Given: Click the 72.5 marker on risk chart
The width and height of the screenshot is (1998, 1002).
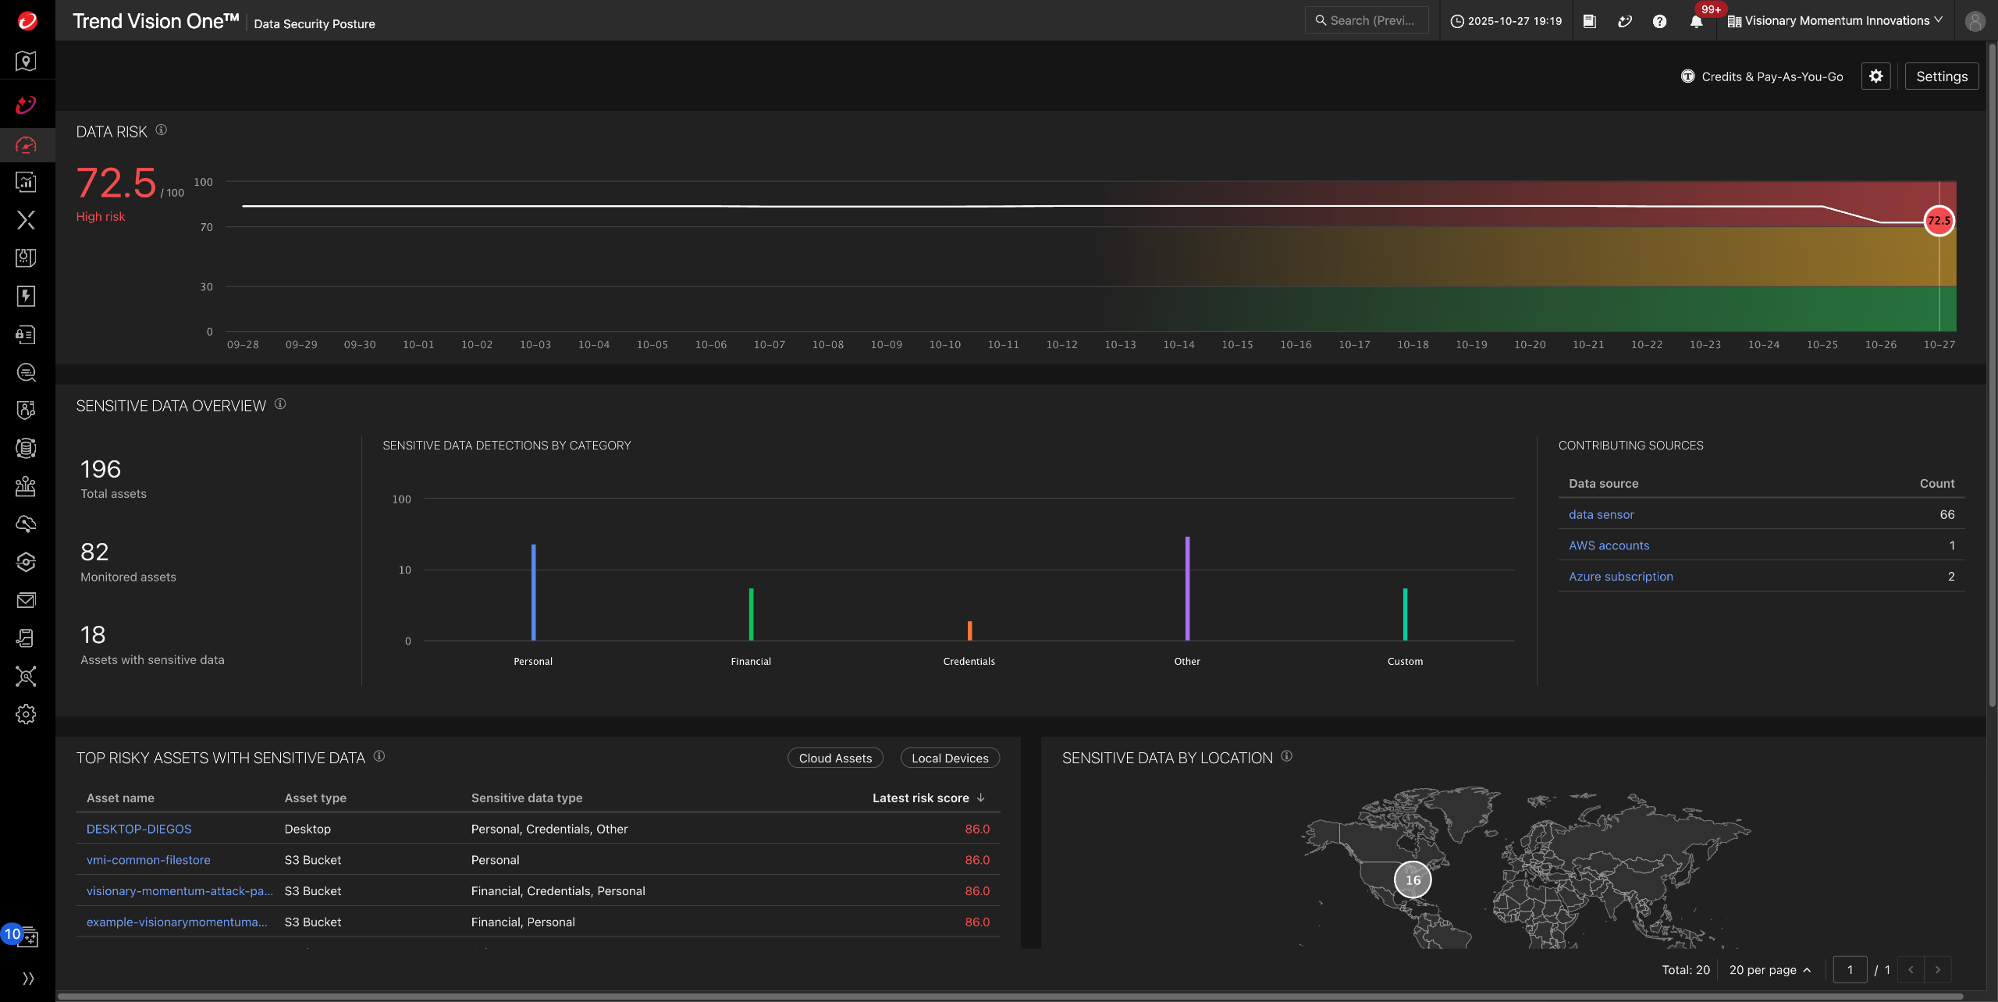Looking at the screenshot, I should (1939, 221).
